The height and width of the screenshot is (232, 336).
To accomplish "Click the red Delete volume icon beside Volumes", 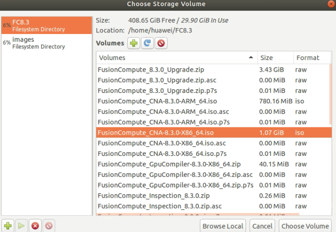I will (161, 43).
